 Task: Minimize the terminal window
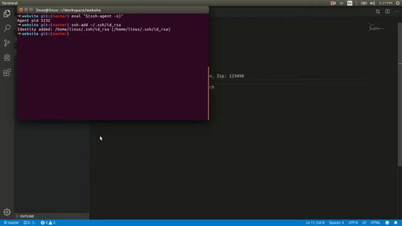(x=26, y=10)
